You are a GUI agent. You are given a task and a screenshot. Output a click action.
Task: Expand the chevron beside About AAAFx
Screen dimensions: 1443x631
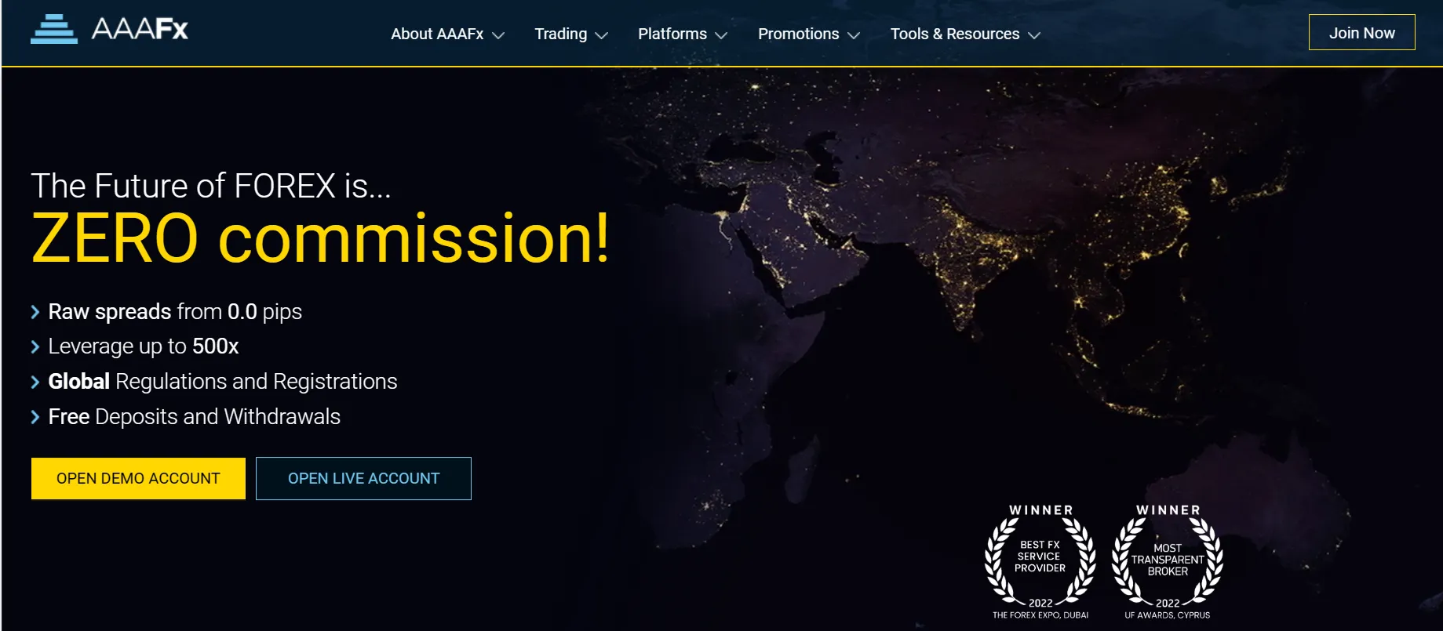click(x=498, y=35)
